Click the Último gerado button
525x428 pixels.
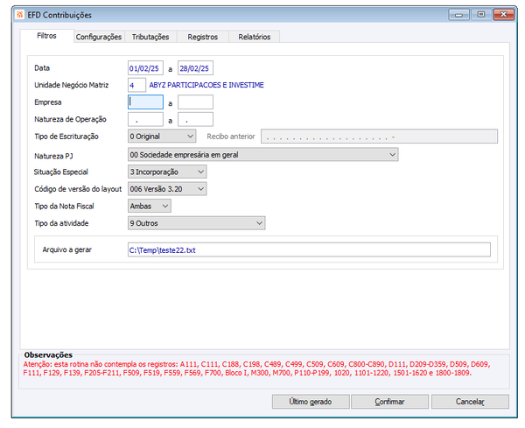[x=311, y=402]
